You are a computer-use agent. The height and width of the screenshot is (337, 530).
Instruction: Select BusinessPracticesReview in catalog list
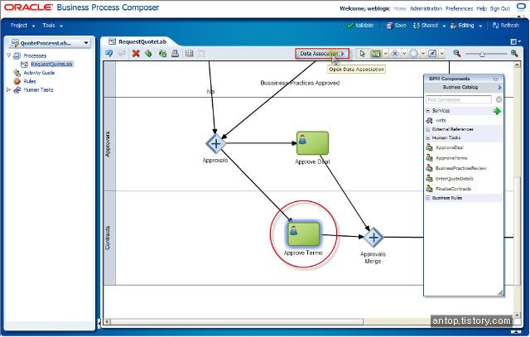coord(460,168)
